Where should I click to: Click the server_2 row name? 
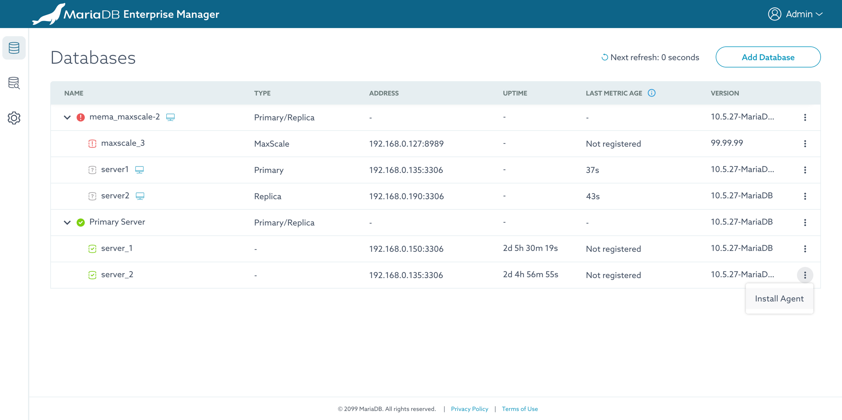(117, 274)
